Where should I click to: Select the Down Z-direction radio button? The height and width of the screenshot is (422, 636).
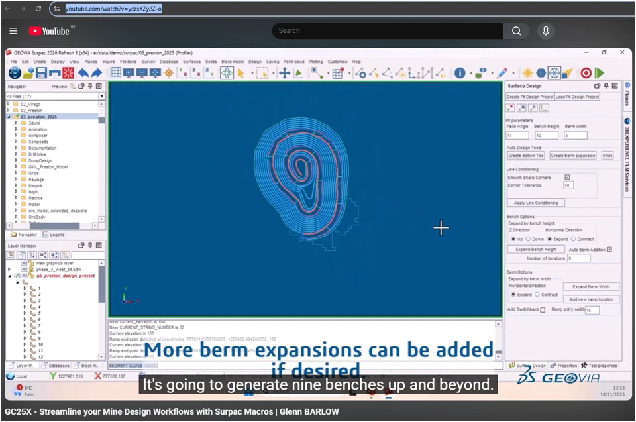(x=528, y=239)
